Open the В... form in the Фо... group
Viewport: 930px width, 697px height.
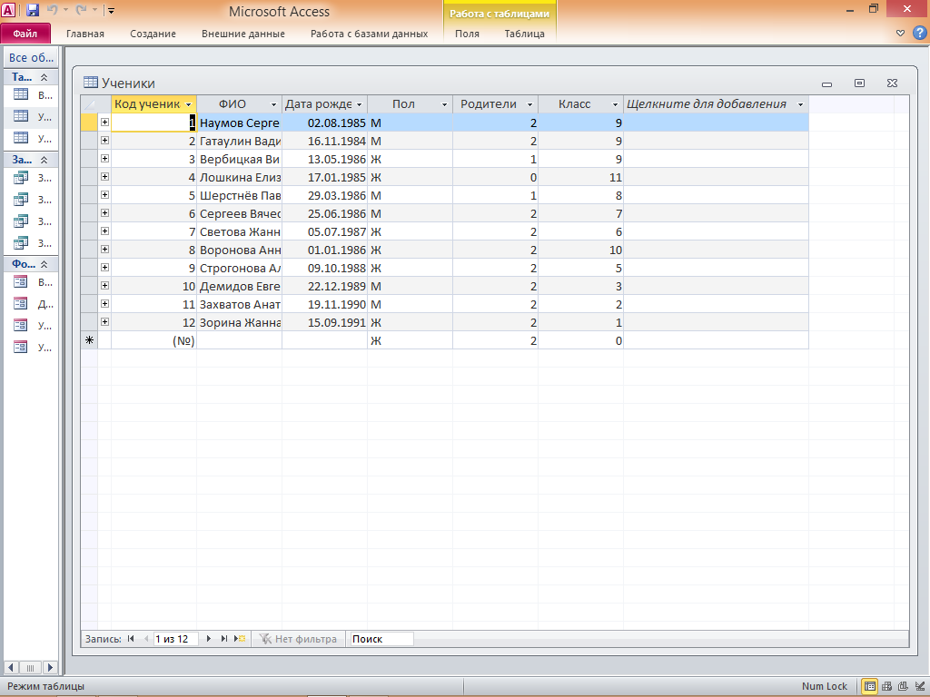pos(32,282)
